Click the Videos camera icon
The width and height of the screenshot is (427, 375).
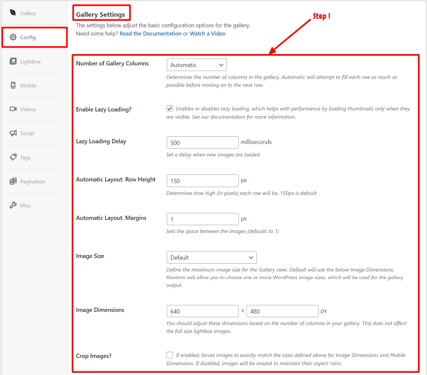pyautogui.click(x=13, y=109)
